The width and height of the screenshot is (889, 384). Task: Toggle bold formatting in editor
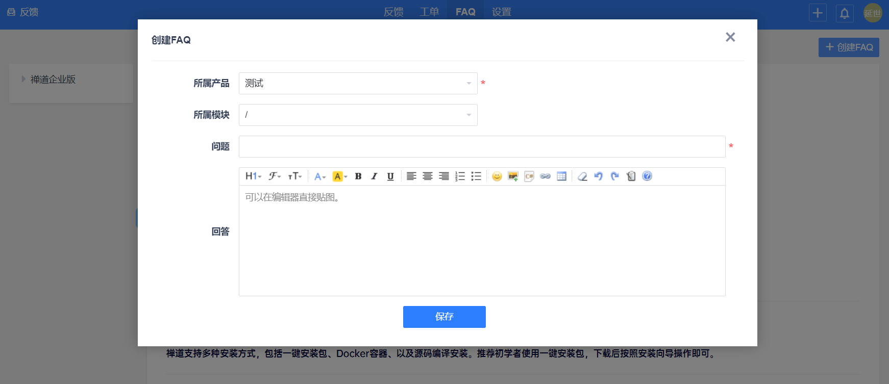(x=358, y=176)
